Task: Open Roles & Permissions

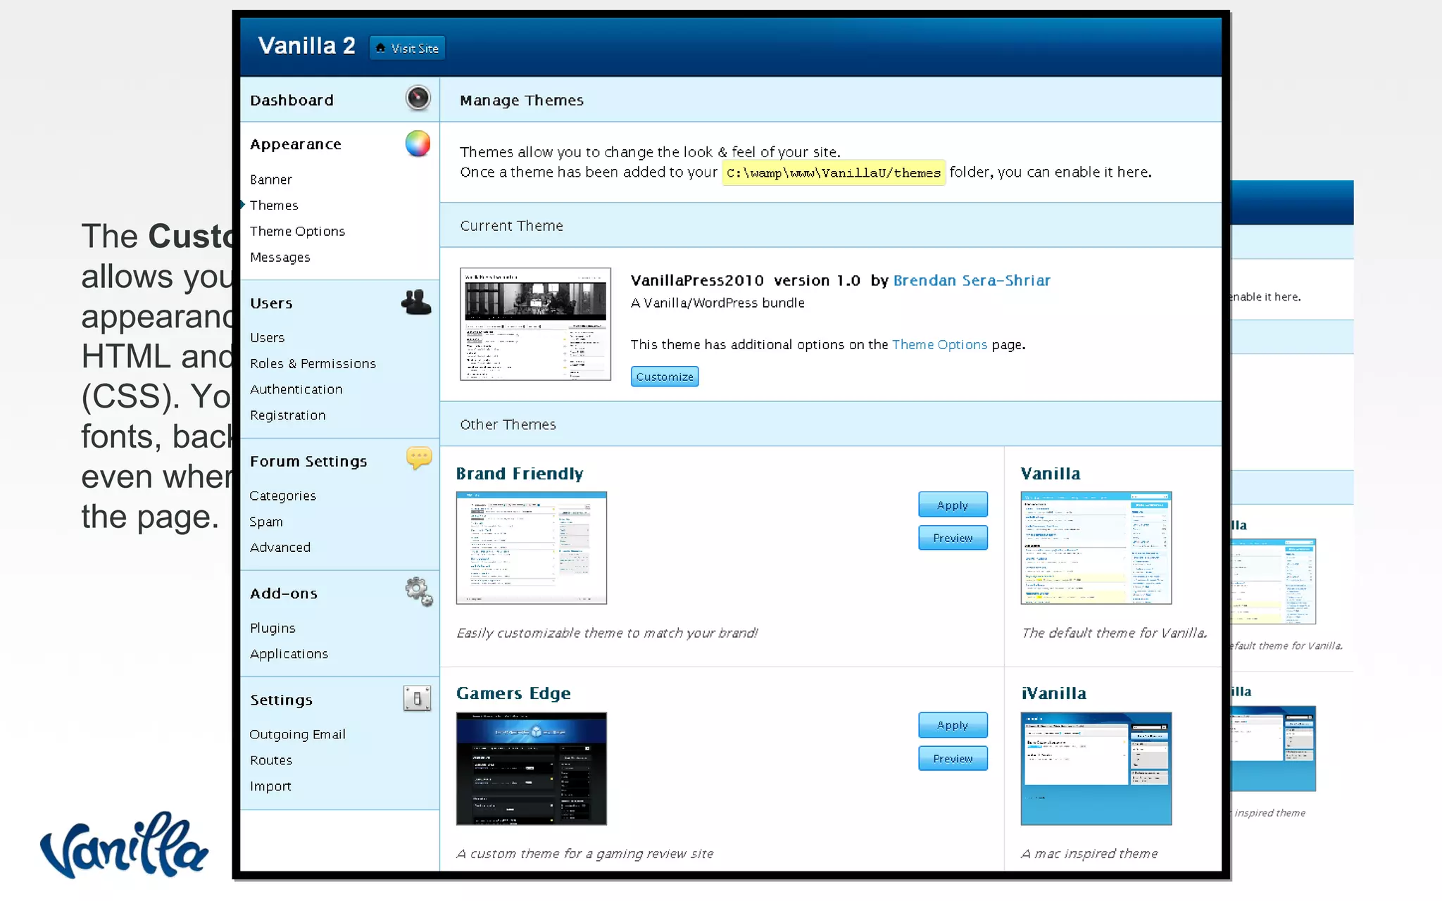Action: 313,363
